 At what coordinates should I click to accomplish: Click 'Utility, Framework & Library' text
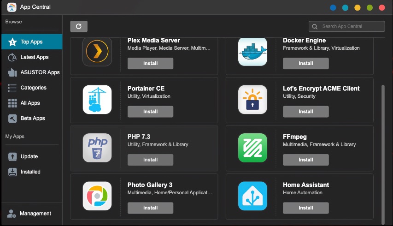click(158, 144)
